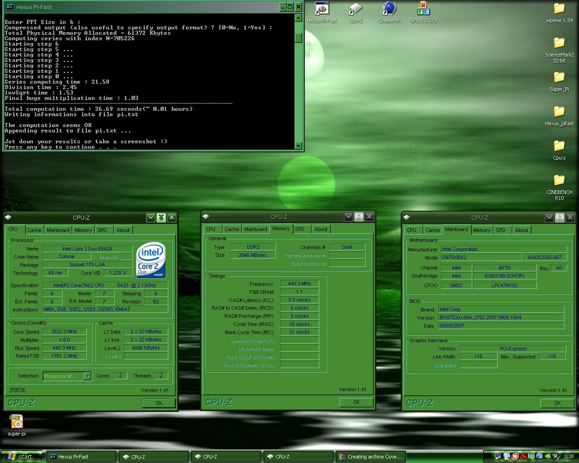Click the Southbridge value 82801GB (ICH7/R)
This screenshot has width=579, height=463.
tap(504, 276)
